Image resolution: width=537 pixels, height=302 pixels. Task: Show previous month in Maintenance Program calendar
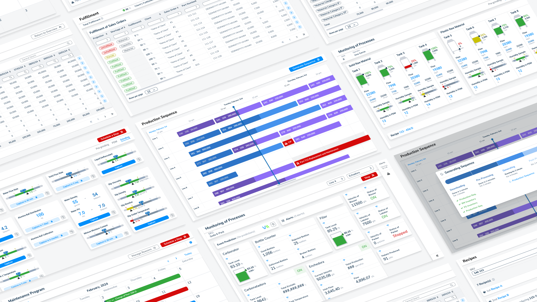coord(168,261)
